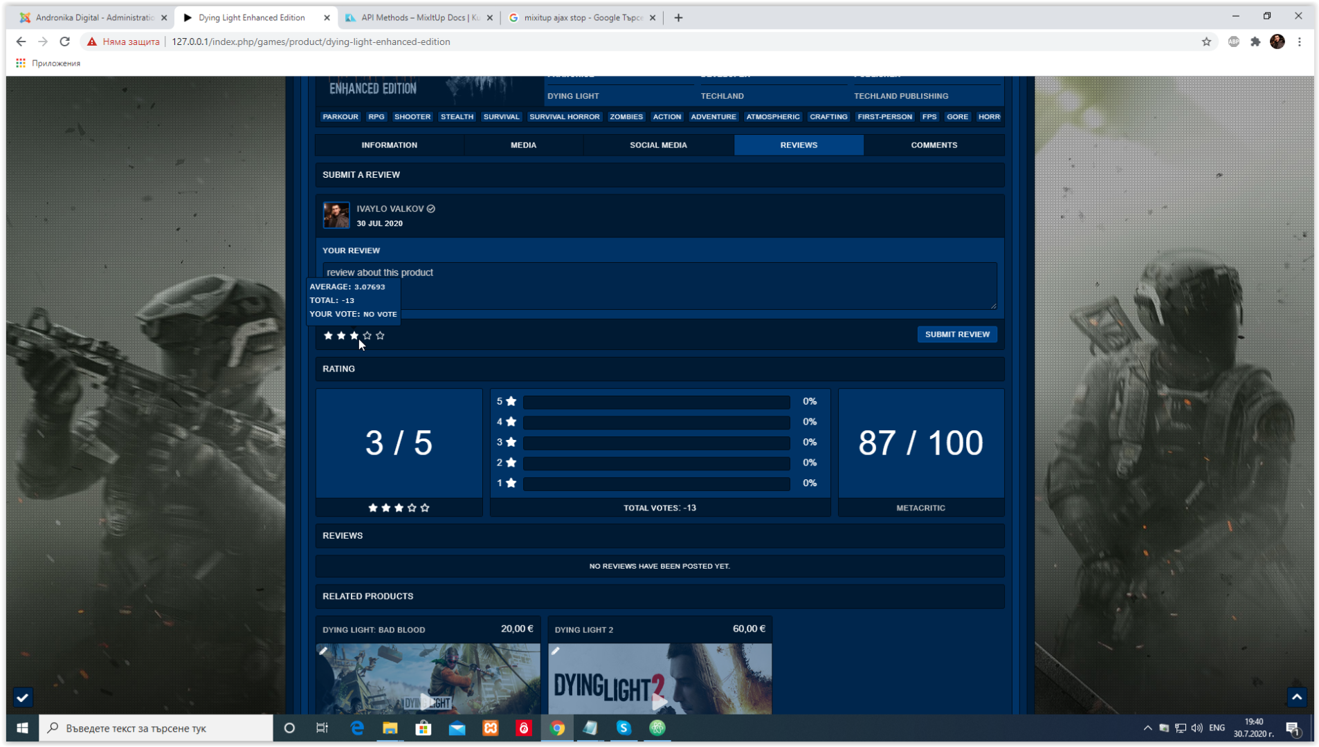
Task: Click the Submit Review button
Action: click(x=957, y=334)
